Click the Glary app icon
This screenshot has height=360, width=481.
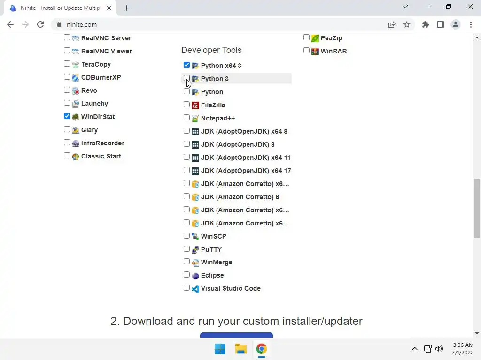tap(76, 130)
